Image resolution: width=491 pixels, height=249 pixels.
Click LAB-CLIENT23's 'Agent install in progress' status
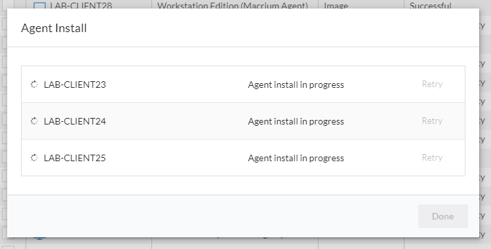pos(296,85)
